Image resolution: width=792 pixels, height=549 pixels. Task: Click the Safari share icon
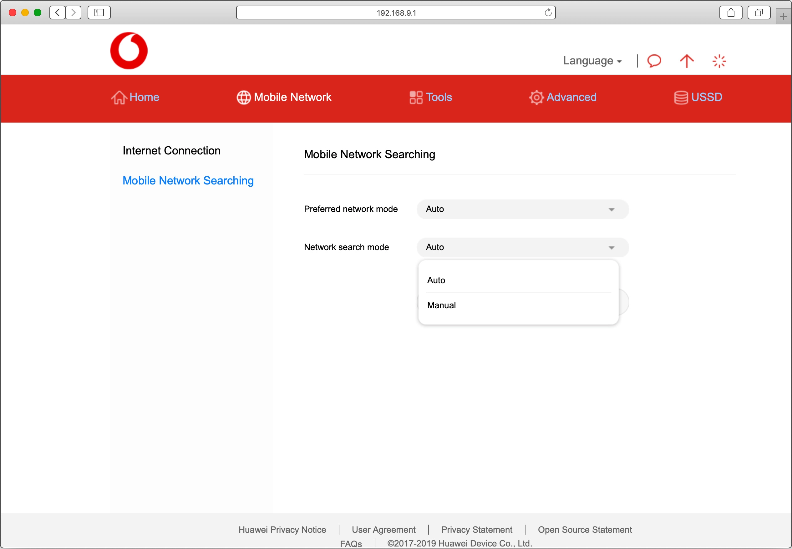pyautogui.click(x=730, y=13)
